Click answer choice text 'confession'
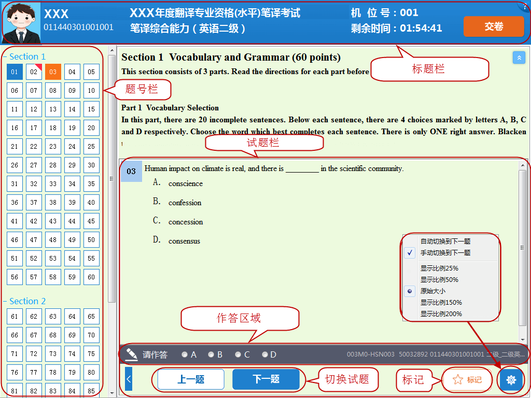Screen dimensions: 531x398 point(185,203)
